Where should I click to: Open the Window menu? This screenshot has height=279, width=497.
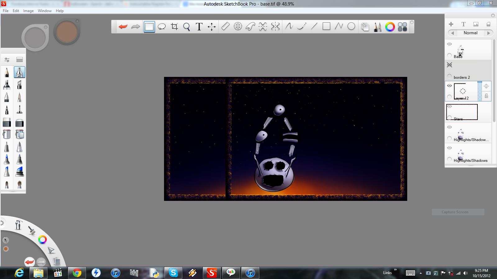[x=45, y=11]
